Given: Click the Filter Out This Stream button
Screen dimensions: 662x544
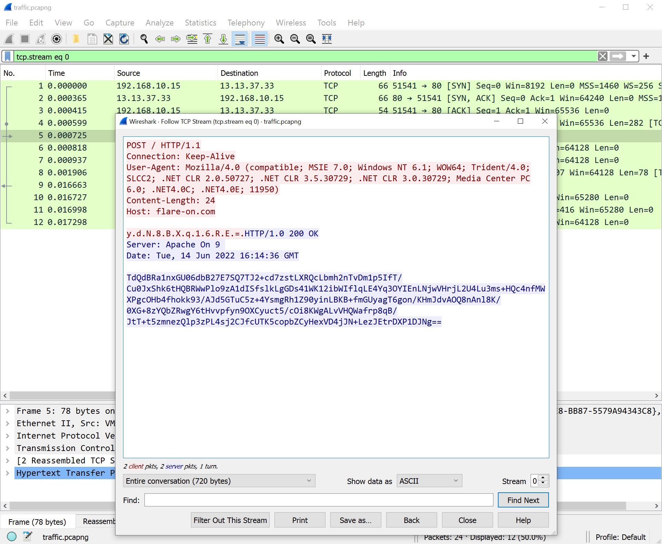Looking at the screenshot, I should click(x=230, y=520).
